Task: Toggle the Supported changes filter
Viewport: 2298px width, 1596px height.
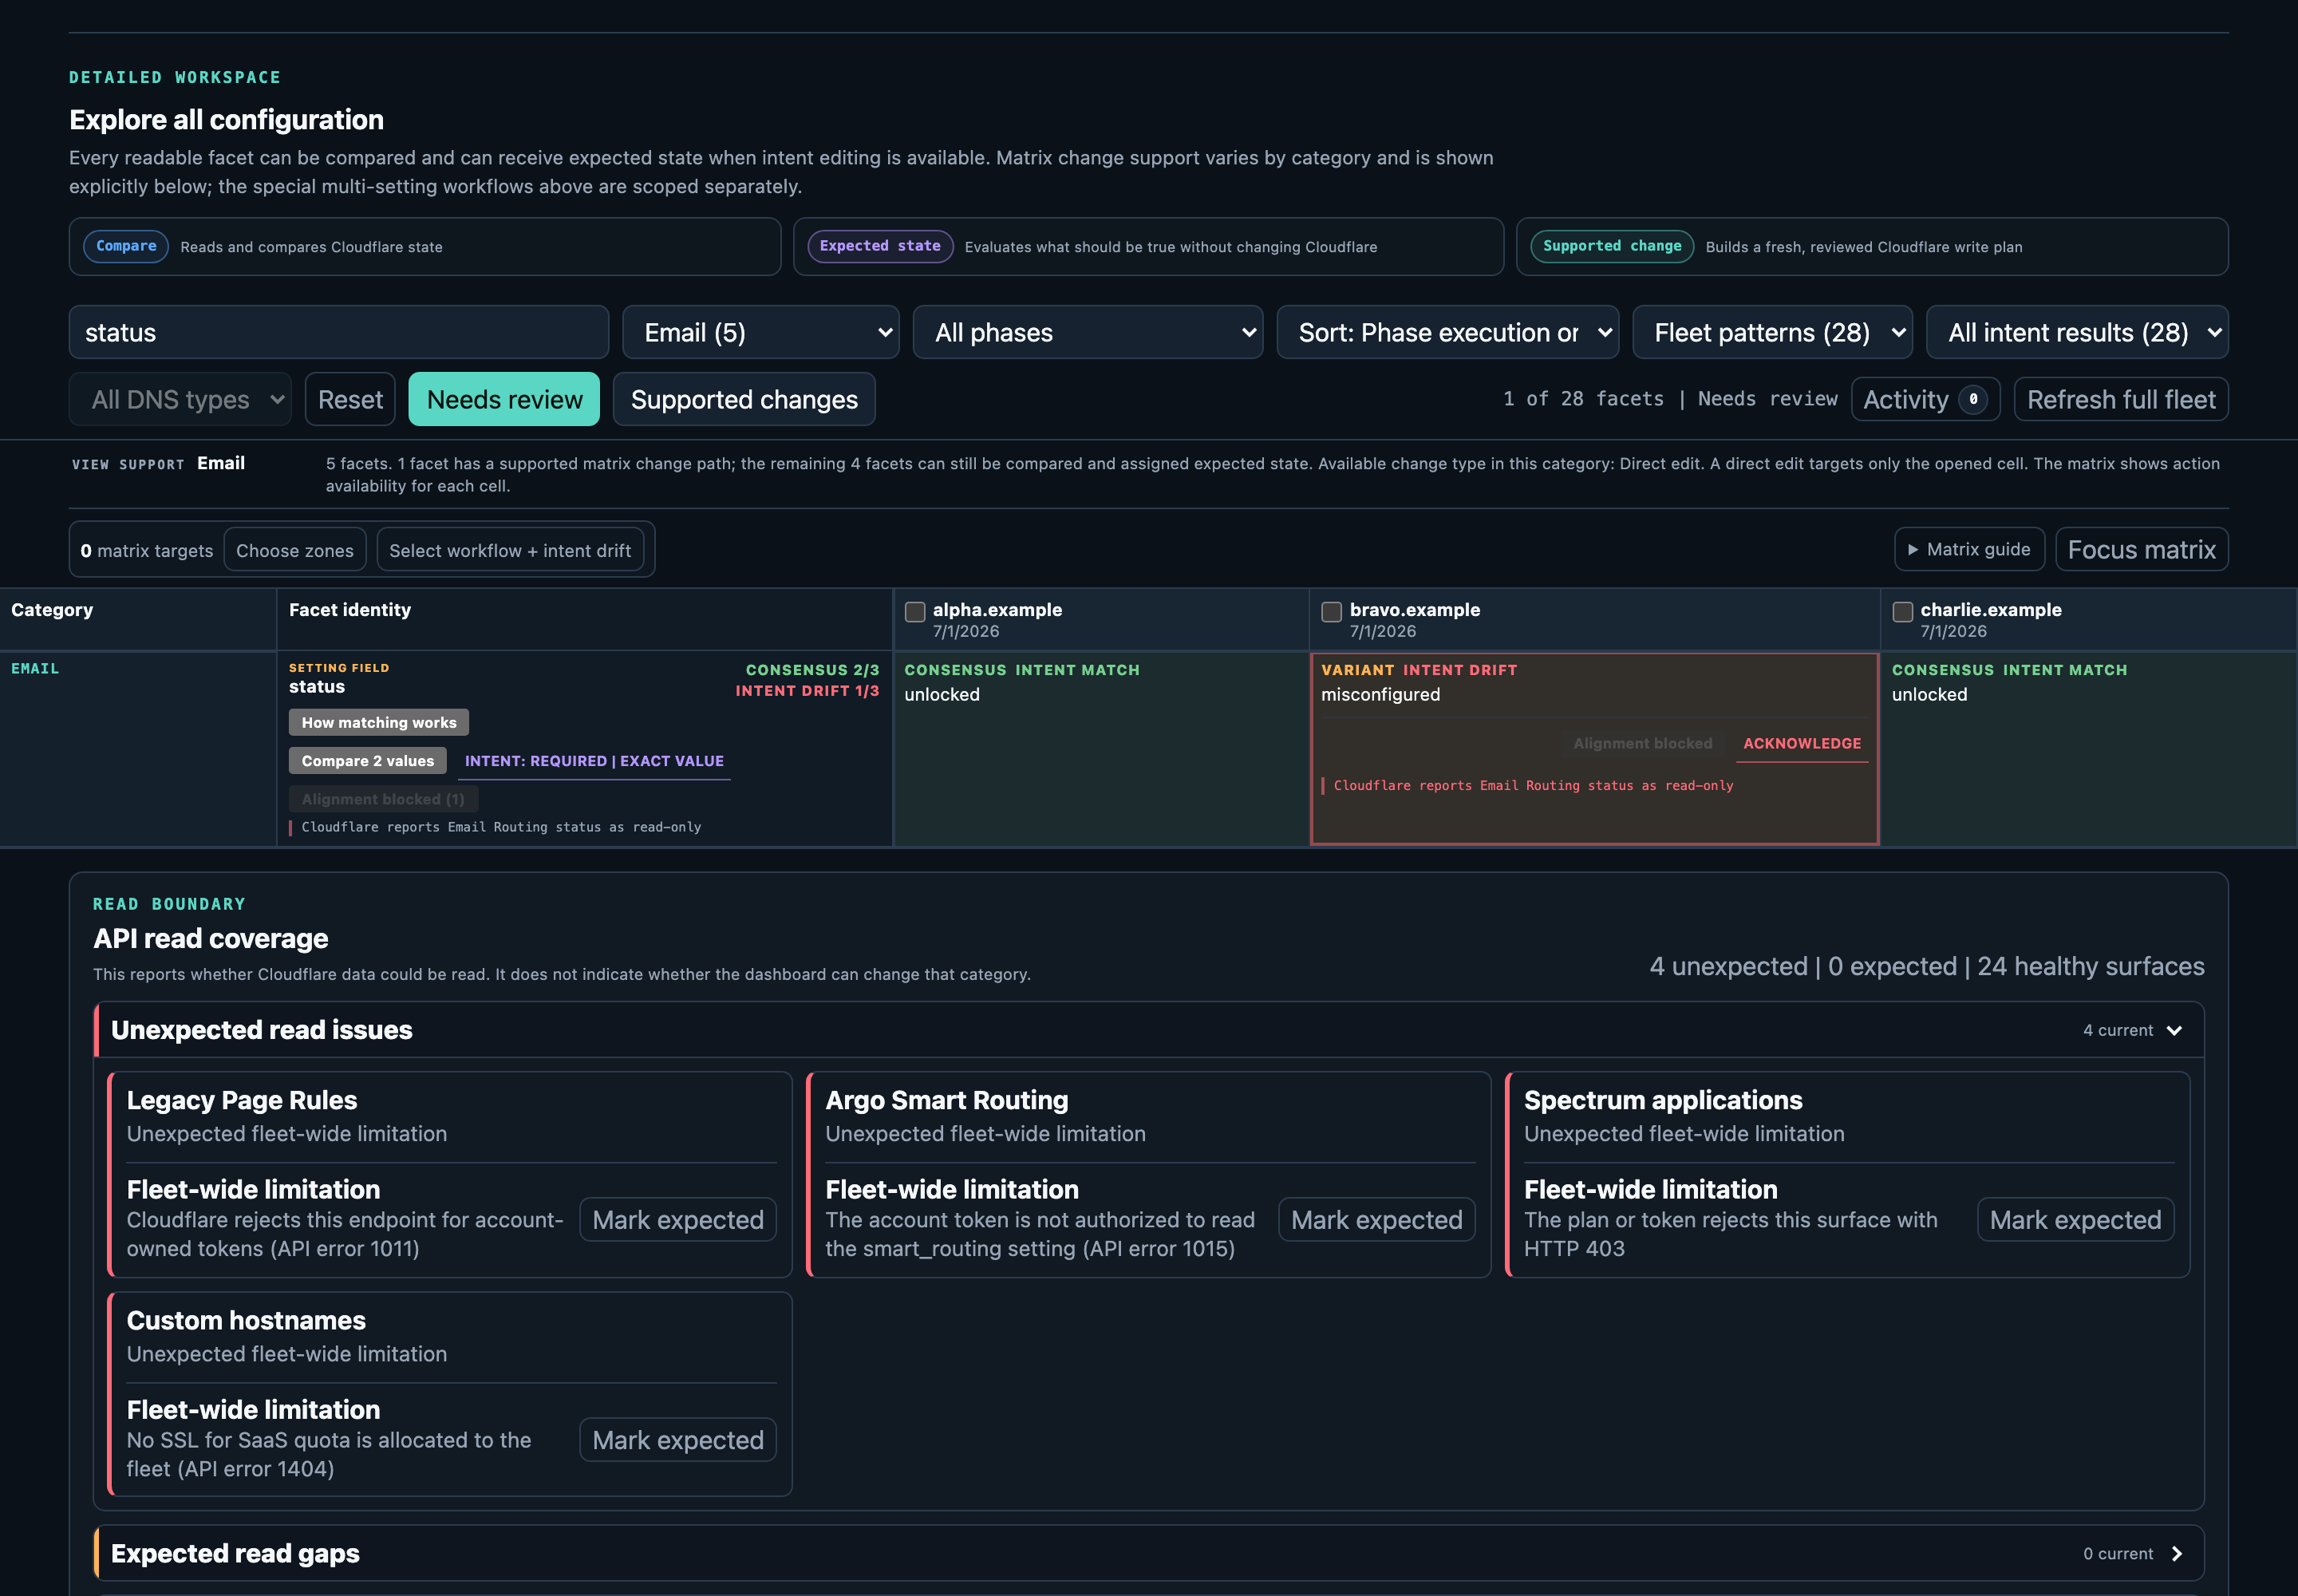Action: (x=744, y=399)
